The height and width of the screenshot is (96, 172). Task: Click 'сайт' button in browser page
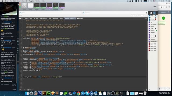pyautogui.click(x=161, y=23)
